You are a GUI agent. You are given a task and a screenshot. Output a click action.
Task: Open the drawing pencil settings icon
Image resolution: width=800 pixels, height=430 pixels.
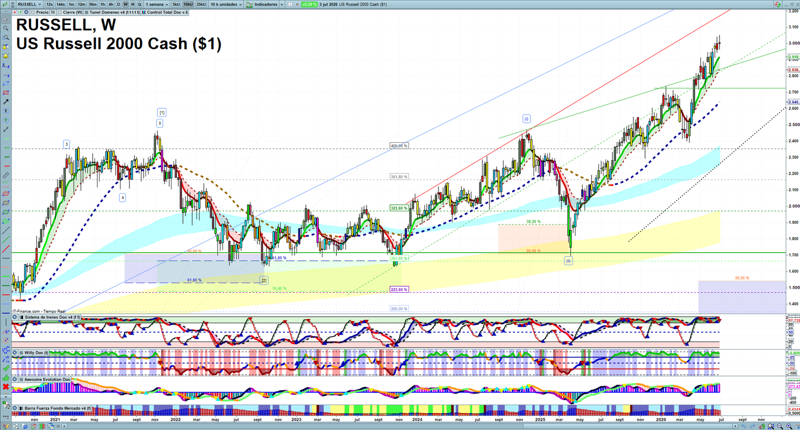click(x=6, y=426)
